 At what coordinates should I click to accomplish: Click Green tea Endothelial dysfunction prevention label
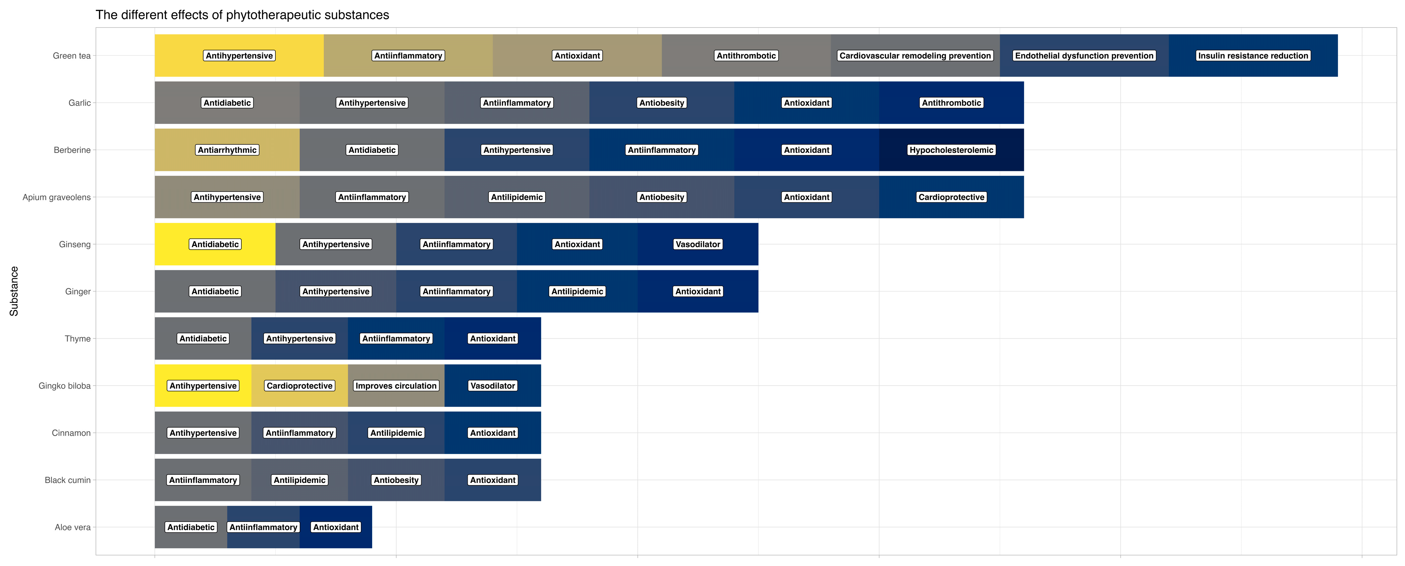pos(1084,56)
